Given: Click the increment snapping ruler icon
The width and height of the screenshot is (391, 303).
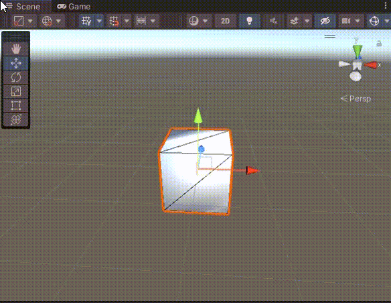Looking at the screenshot, I should (x=141, y=21).
